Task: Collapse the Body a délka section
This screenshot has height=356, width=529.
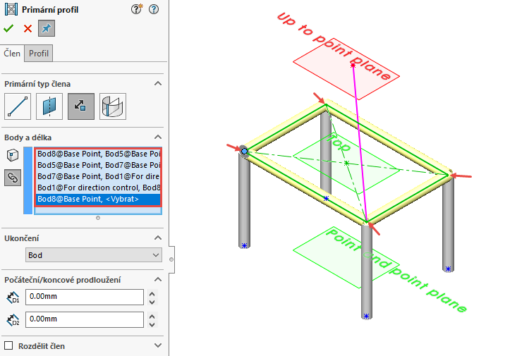Action: 158,137
